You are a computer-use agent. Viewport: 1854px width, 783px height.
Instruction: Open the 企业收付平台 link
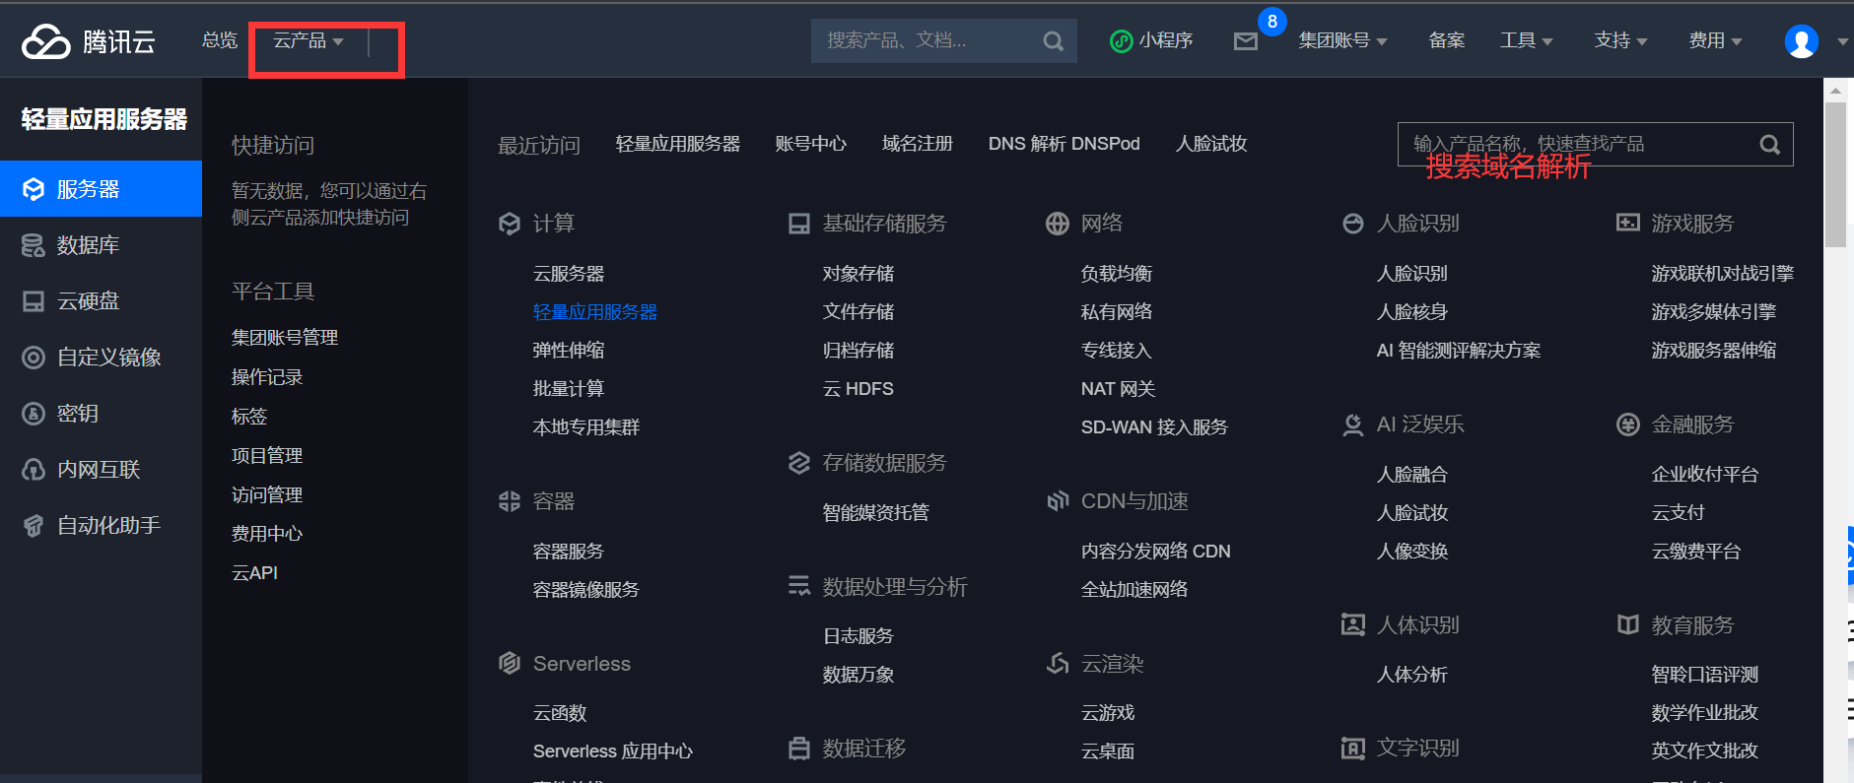(x=1705, y=475)
